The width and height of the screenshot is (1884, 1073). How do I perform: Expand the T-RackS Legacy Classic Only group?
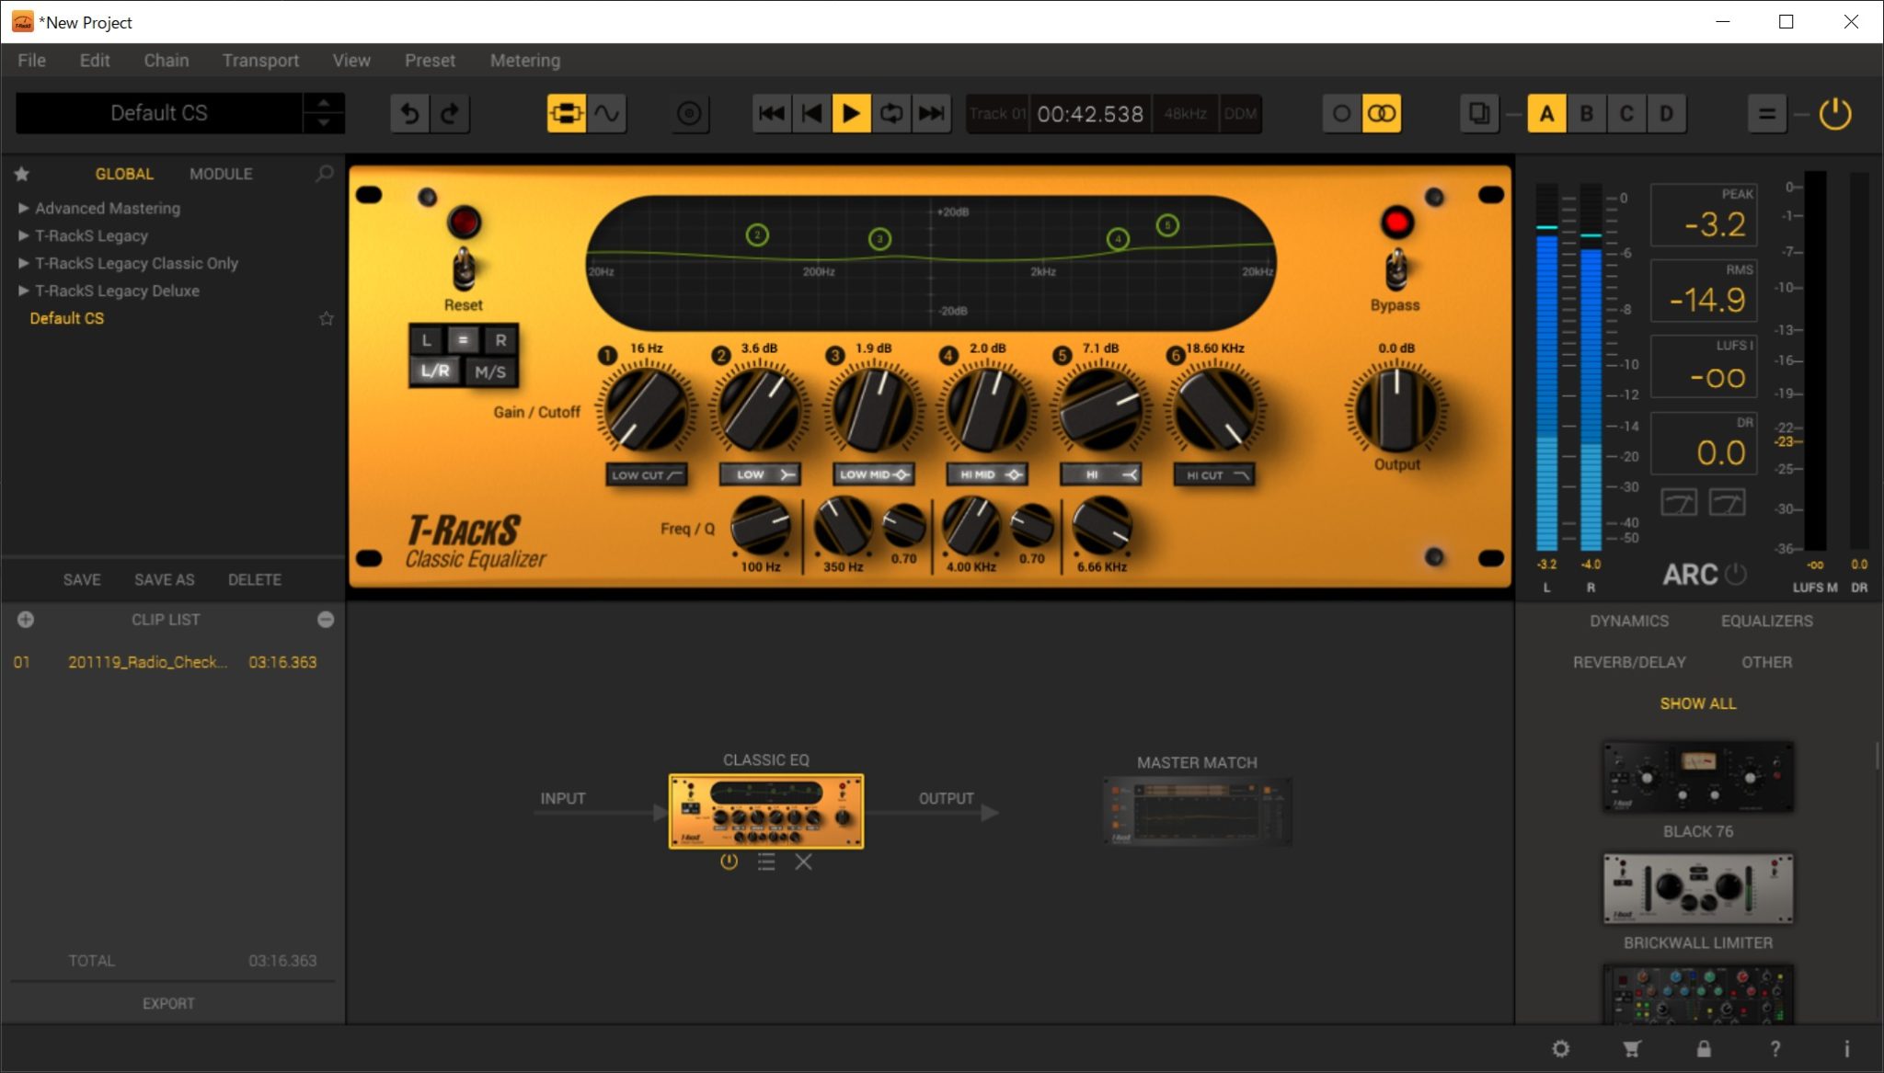point(22,263)
